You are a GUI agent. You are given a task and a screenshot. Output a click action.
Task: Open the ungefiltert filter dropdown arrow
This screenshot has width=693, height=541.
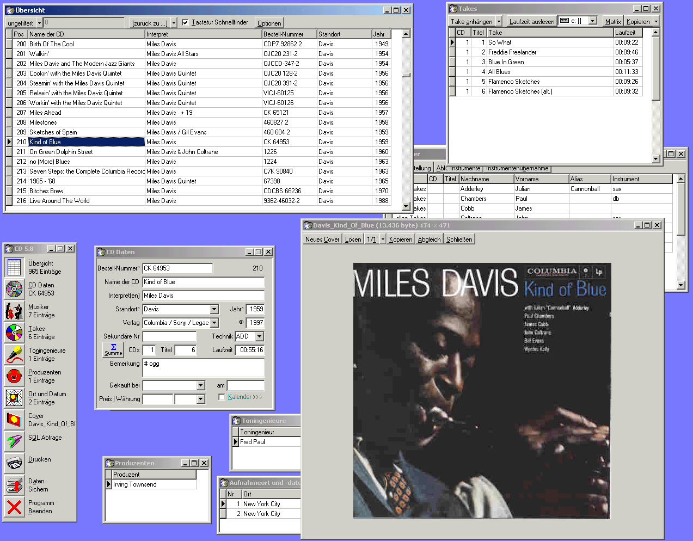click(39, 23)
